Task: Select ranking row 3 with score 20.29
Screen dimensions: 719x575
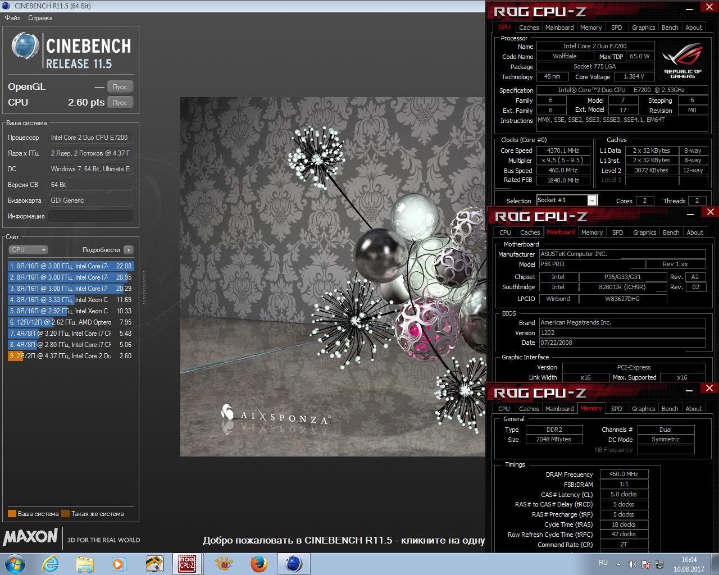Action: pyautogui.click(x=71, y=289)
